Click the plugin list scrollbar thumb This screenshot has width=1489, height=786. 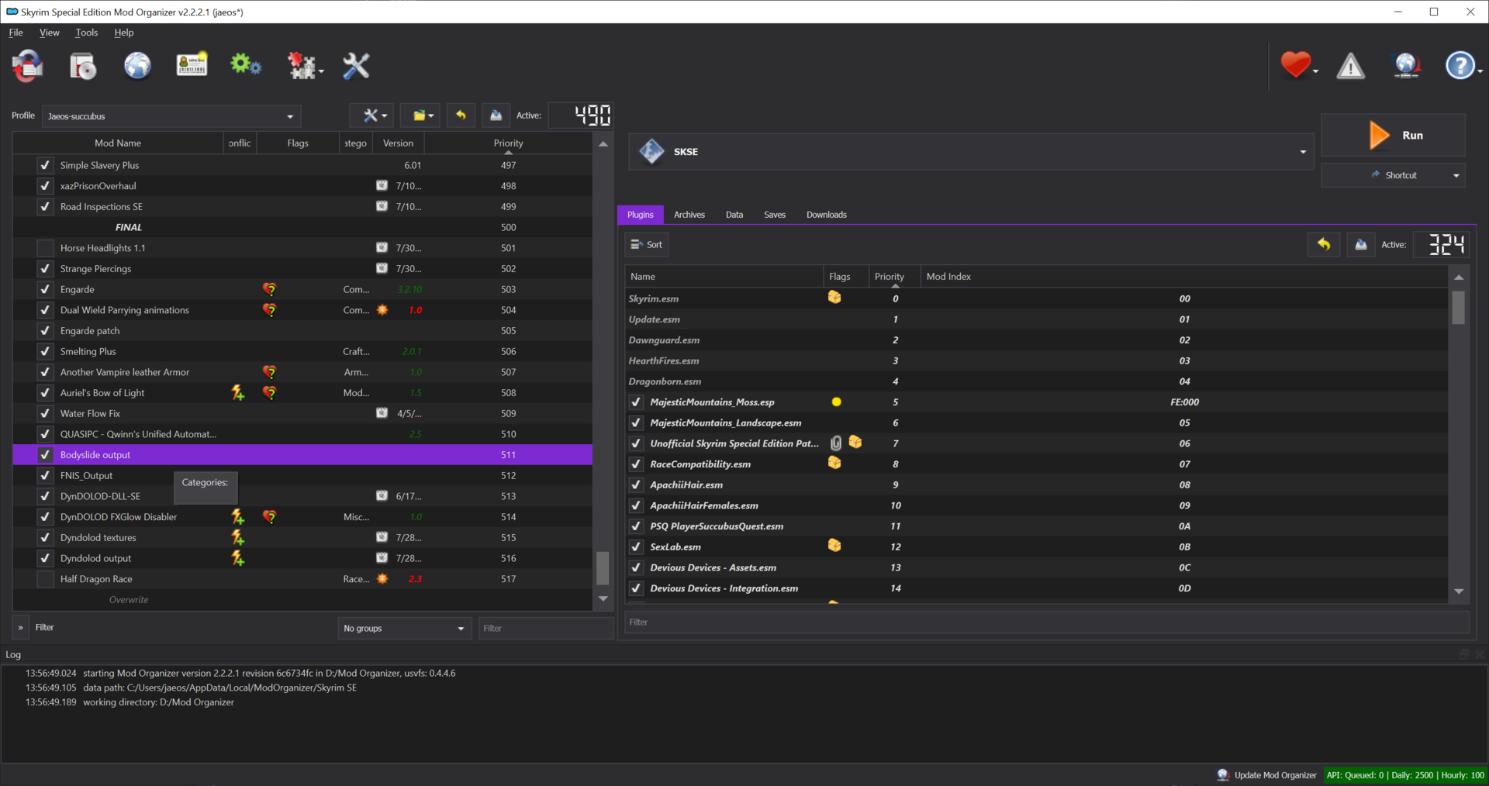coord(1459,307)
